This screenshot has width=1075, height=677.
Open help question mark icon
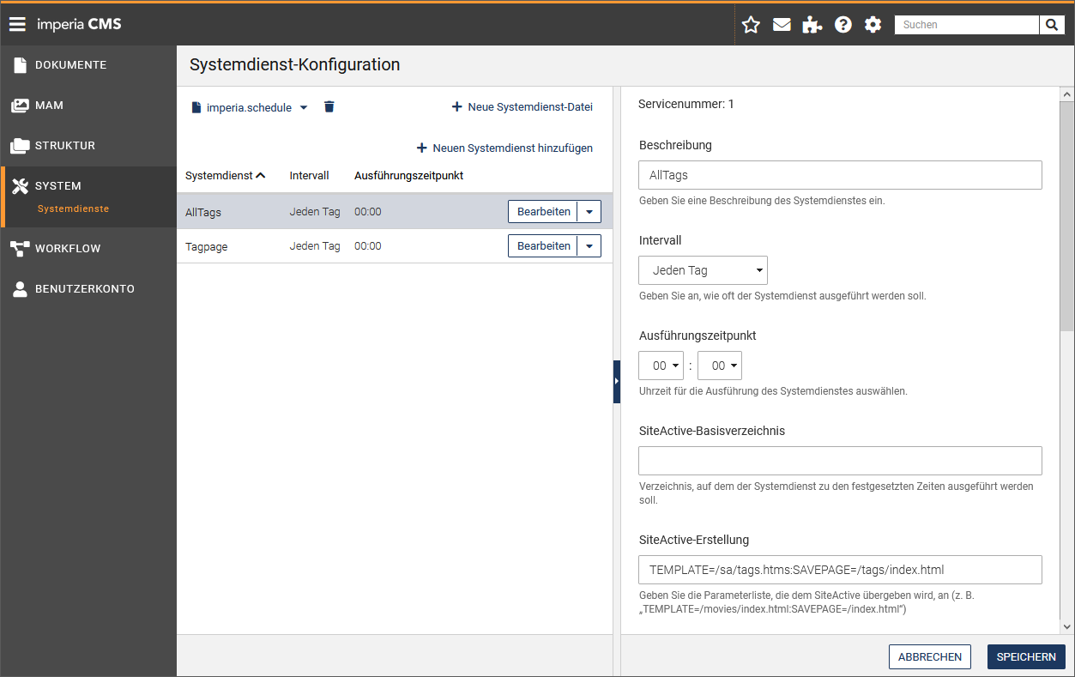(x=843, y=25)
